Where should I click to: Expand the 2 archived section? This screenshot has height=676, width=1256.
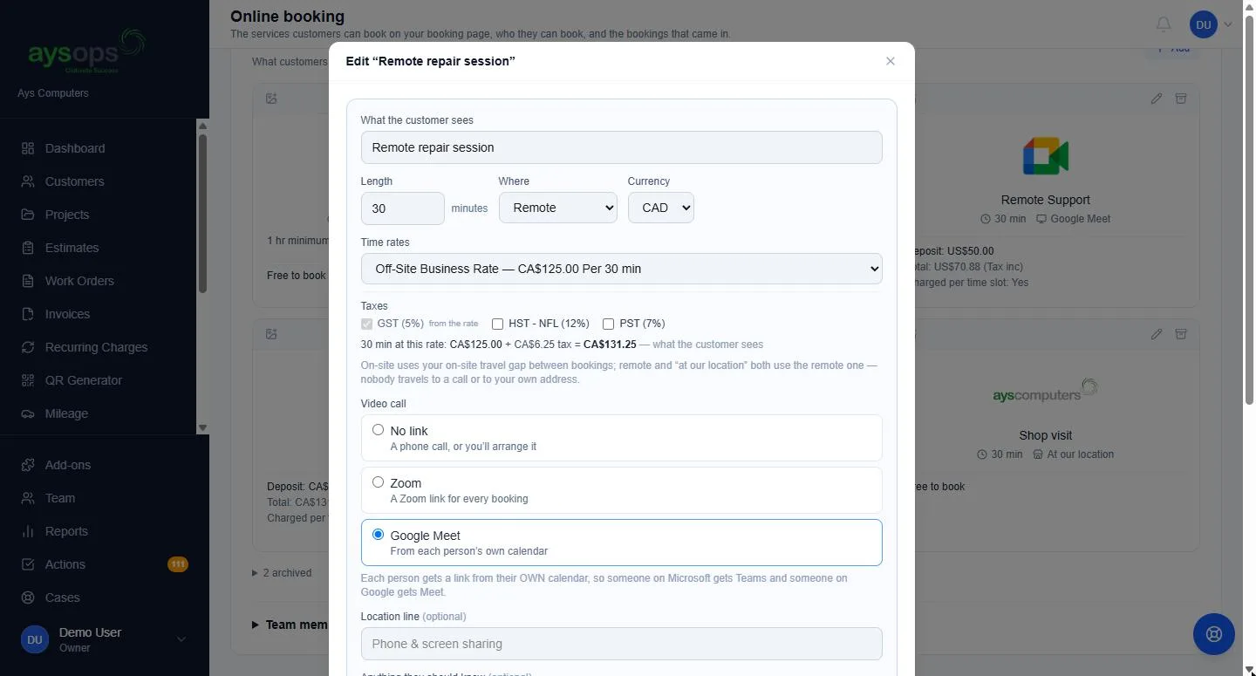click(x=282, y=573)
